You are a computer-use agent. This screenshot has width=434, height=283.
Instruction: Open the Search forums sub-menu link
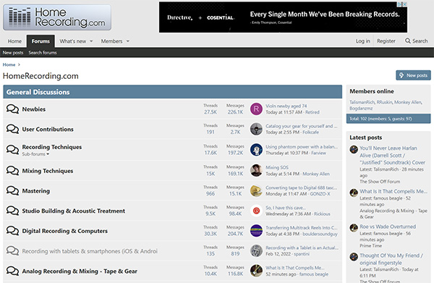point(43,53)
